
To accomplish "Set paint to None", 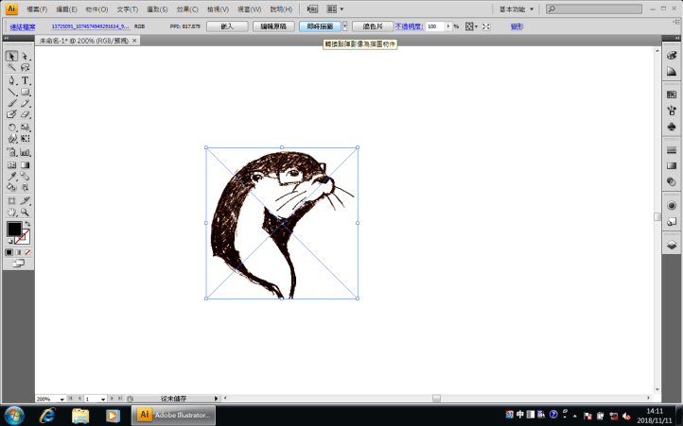I will click(x=28, y=252).
